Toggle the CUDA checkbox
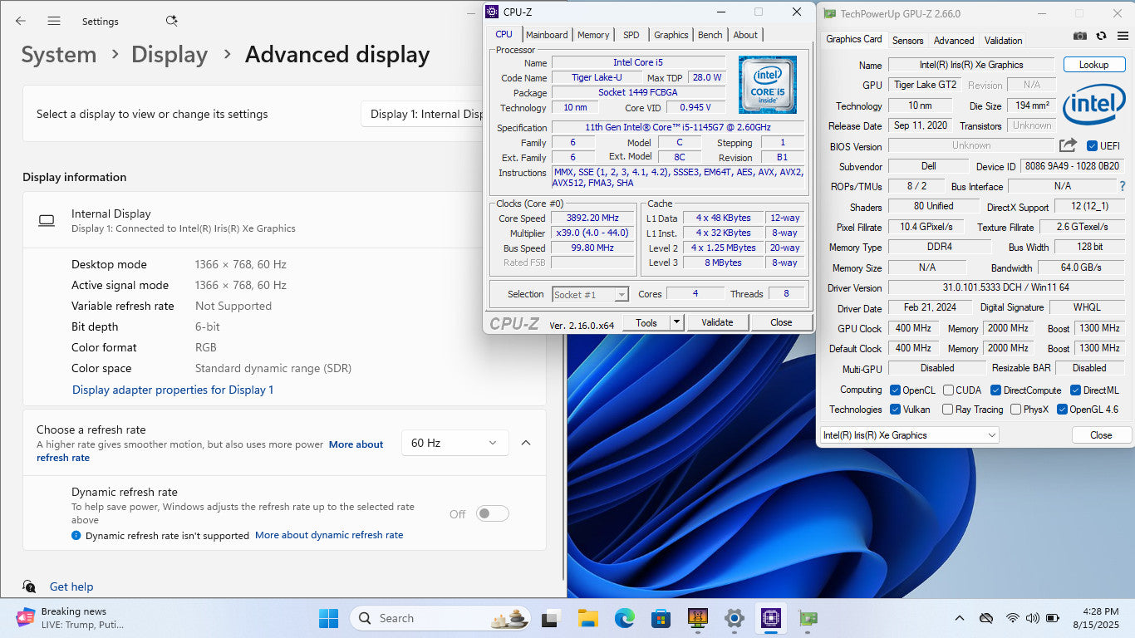The height and width of the screenshot is (638, 1135). click(x=948, y=390)
